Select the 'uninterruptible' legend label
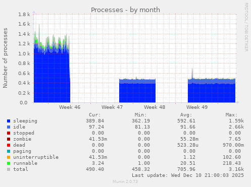The height and width of the screenshot is (187, 251). pyautogui.click(x=36, y=157)
